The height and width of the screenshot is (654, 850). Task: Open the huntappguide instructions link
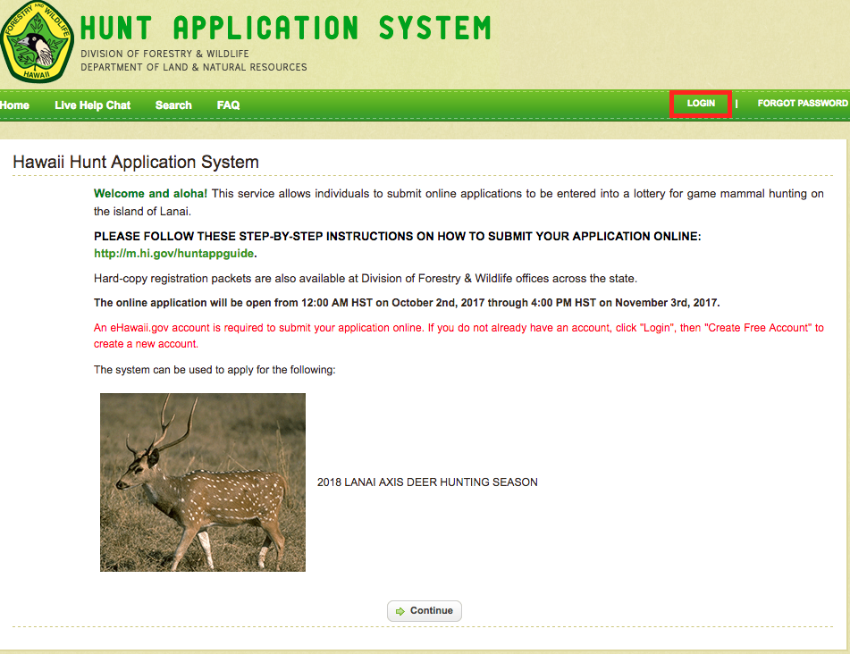(174, 254)
